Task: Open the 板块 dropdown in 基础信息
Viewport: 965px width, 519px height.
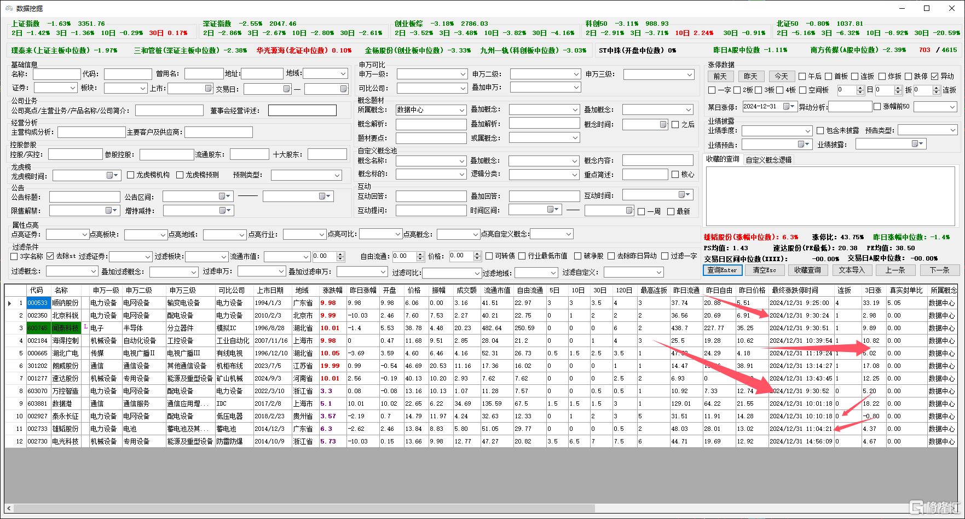Action: [142, 88]
